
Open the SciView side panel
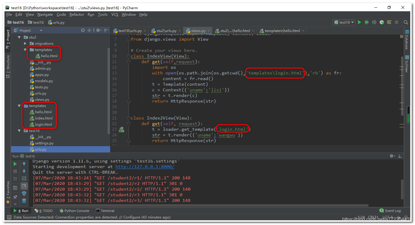[x=407, y=64]
